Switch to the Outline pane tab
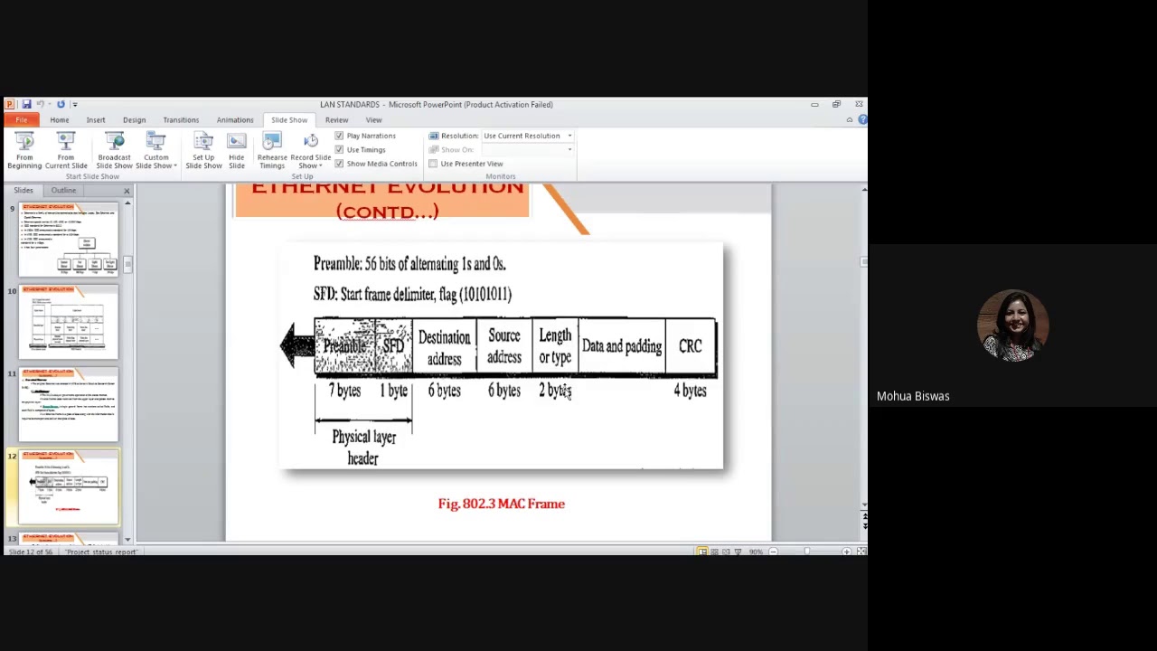Viewport: 1157px width, 651px height. [x=63, y=190]
